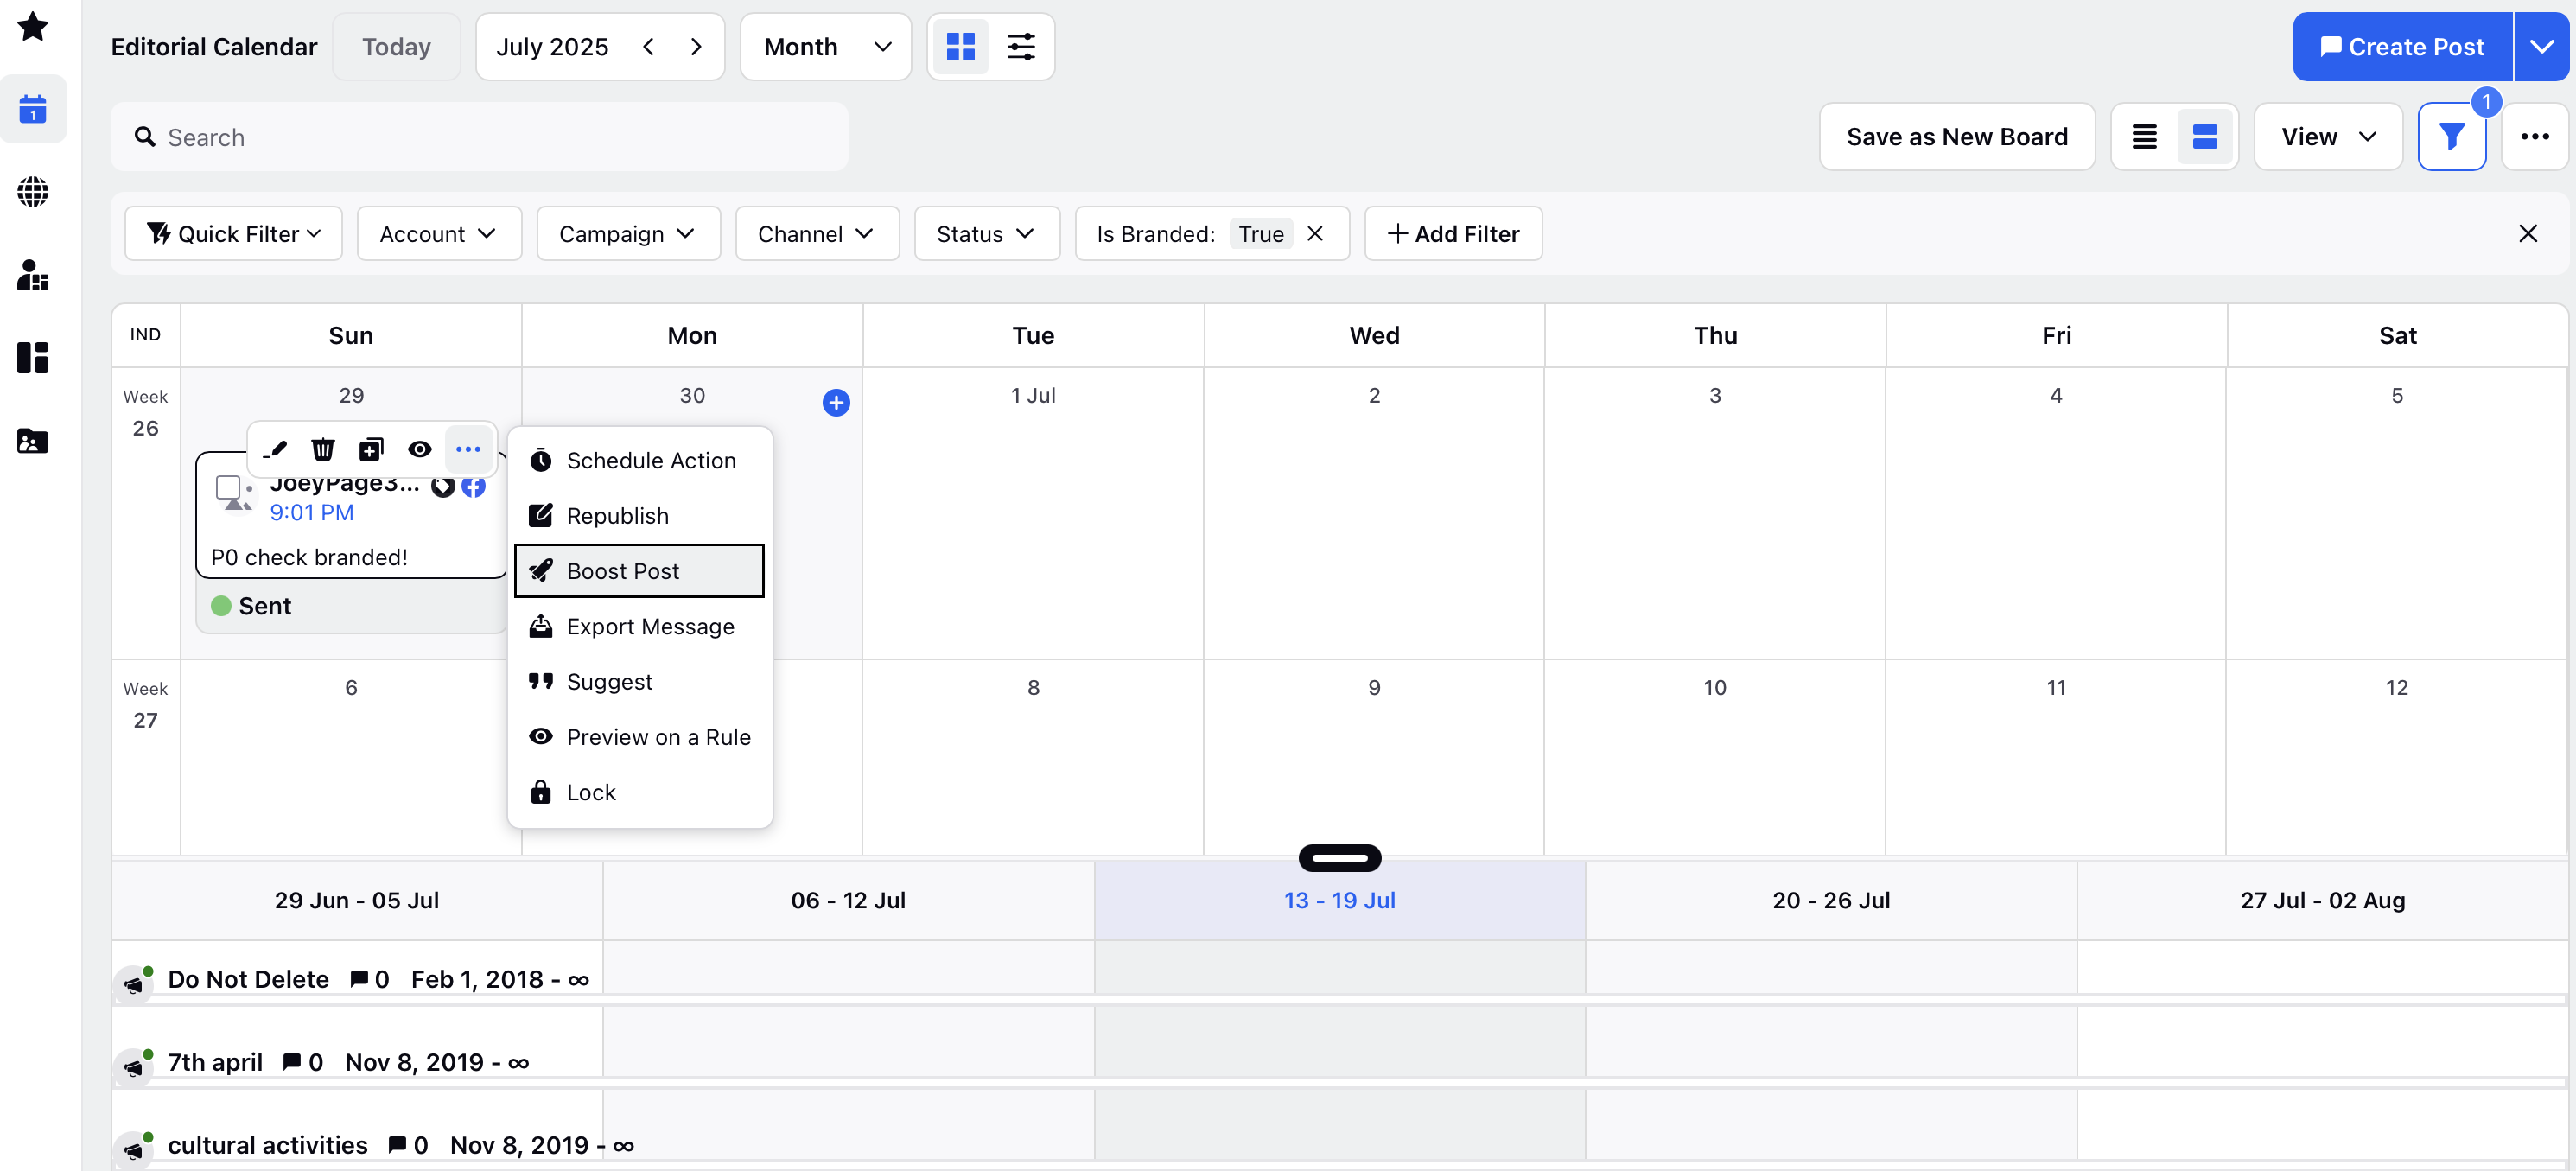Select the 06 - 12 Jul week column
Image resolution: width=2576 pixels, height=1171 pixels.
point(848,900)
